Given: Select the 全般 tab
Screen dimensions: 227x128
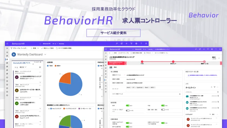Looking at the screenshot, I should click(111, 67).
